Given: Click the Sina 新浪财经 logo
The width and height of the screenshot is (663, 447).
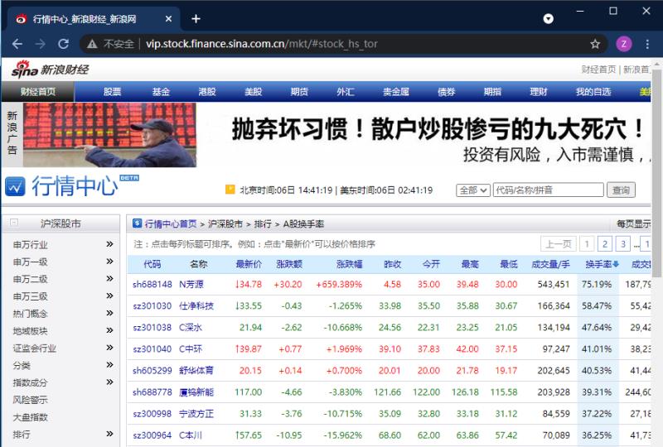Looking at the screenshot, I should [50, 70].
